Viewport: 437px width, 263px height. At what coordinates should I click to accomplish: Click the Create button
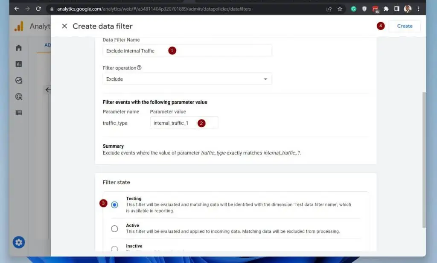404,26
